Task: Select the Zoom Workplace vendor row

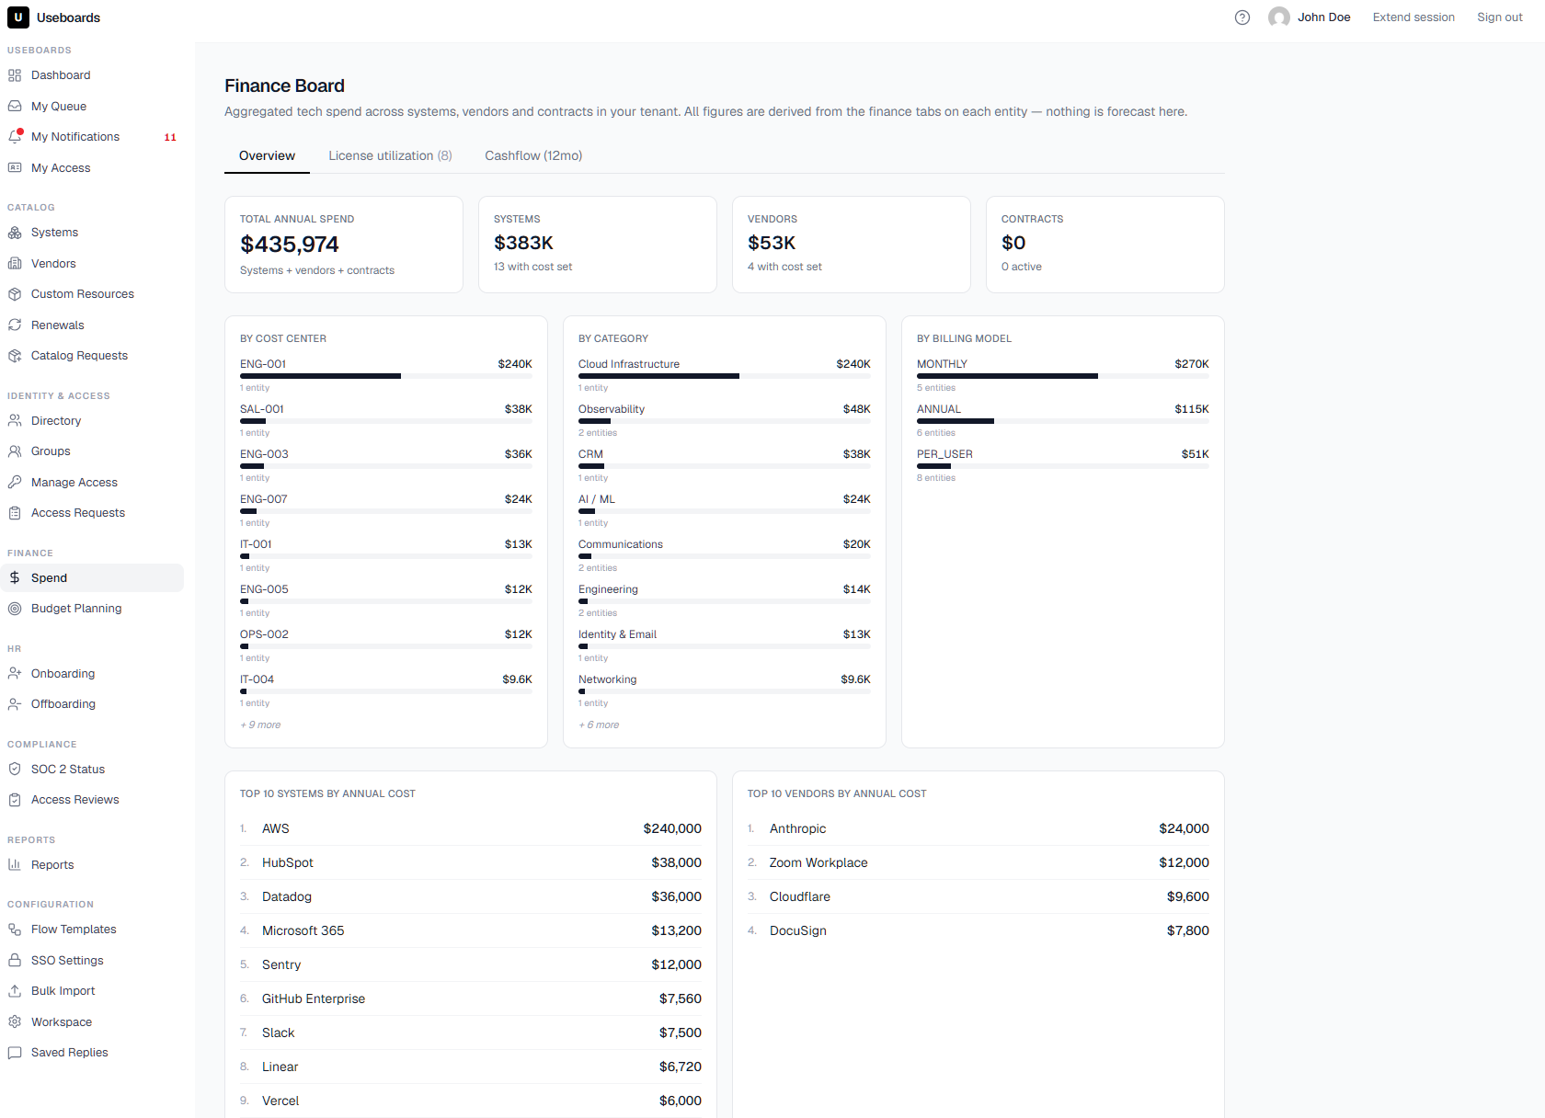Action: [978, 863]
